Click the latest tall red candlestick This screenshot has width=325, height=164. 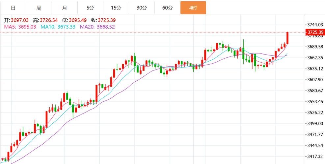tap(287, 38)
